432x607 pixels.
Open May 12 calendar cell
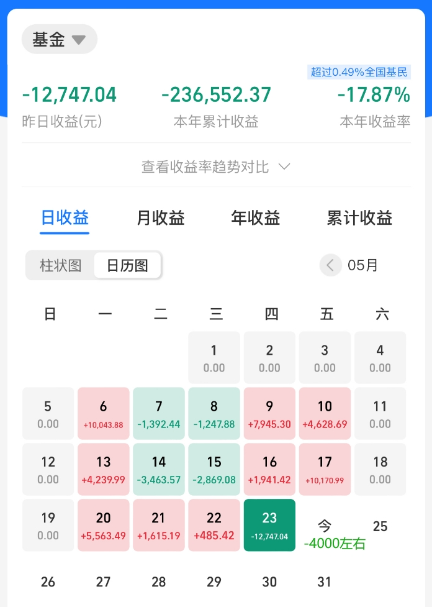48,469
